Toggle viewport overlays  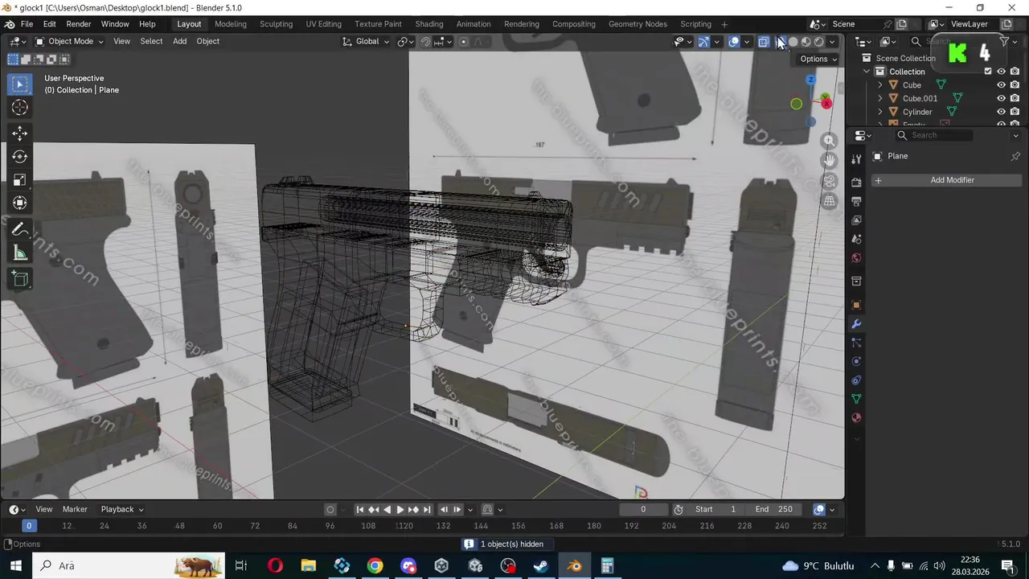[734, 42]
